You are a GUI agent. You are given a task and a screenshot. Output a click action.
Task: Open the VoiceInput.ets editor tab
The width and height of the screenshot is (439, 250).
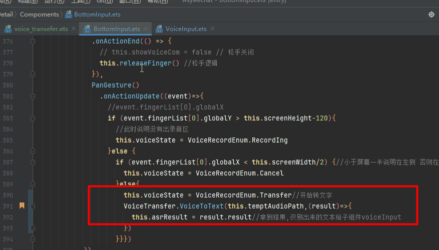pos(186,29)
